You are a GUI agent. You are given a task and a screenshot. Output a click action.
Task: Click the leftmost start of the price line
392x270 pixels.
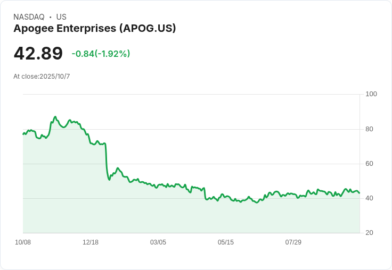[23, 134]
